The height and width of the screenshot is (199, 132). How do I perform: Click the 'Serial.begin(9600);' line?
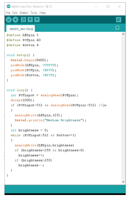(x=29, y=60)
